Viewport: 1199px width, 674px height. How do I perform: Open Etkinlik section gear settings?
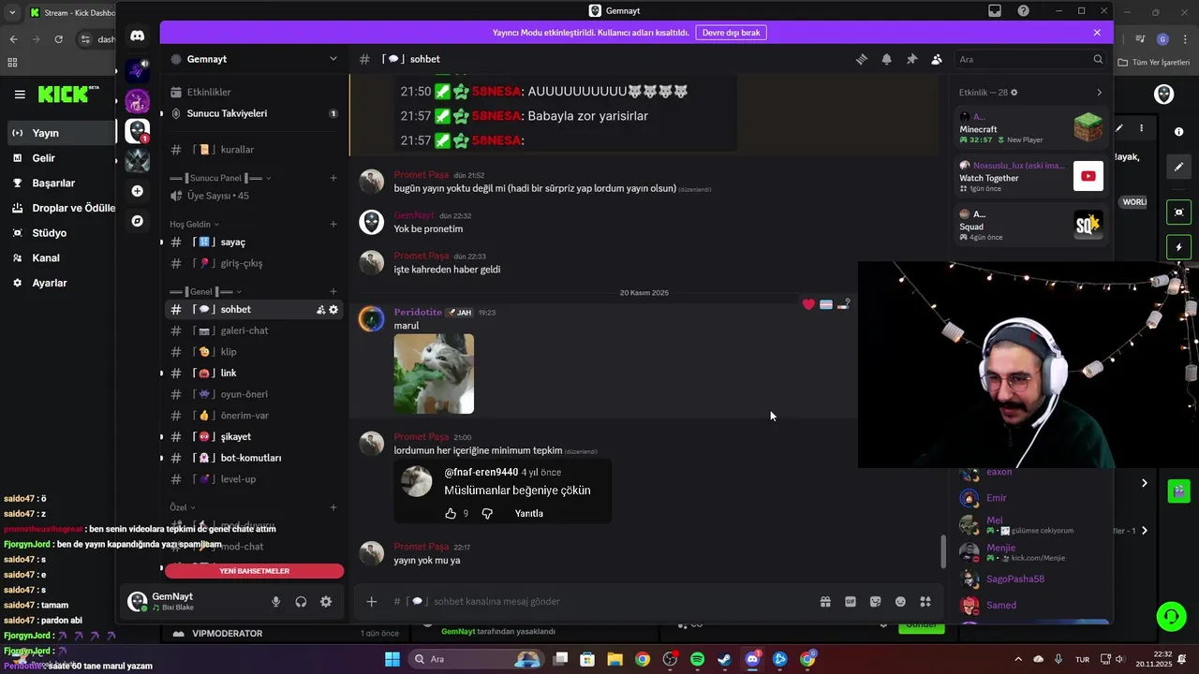click(1014, 93)
